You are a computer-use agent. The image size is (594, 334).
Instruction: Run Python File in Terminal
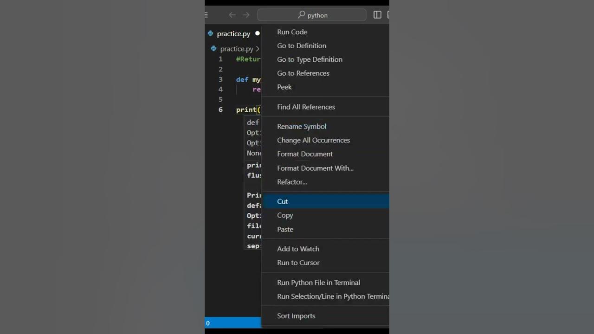point(318,283)
